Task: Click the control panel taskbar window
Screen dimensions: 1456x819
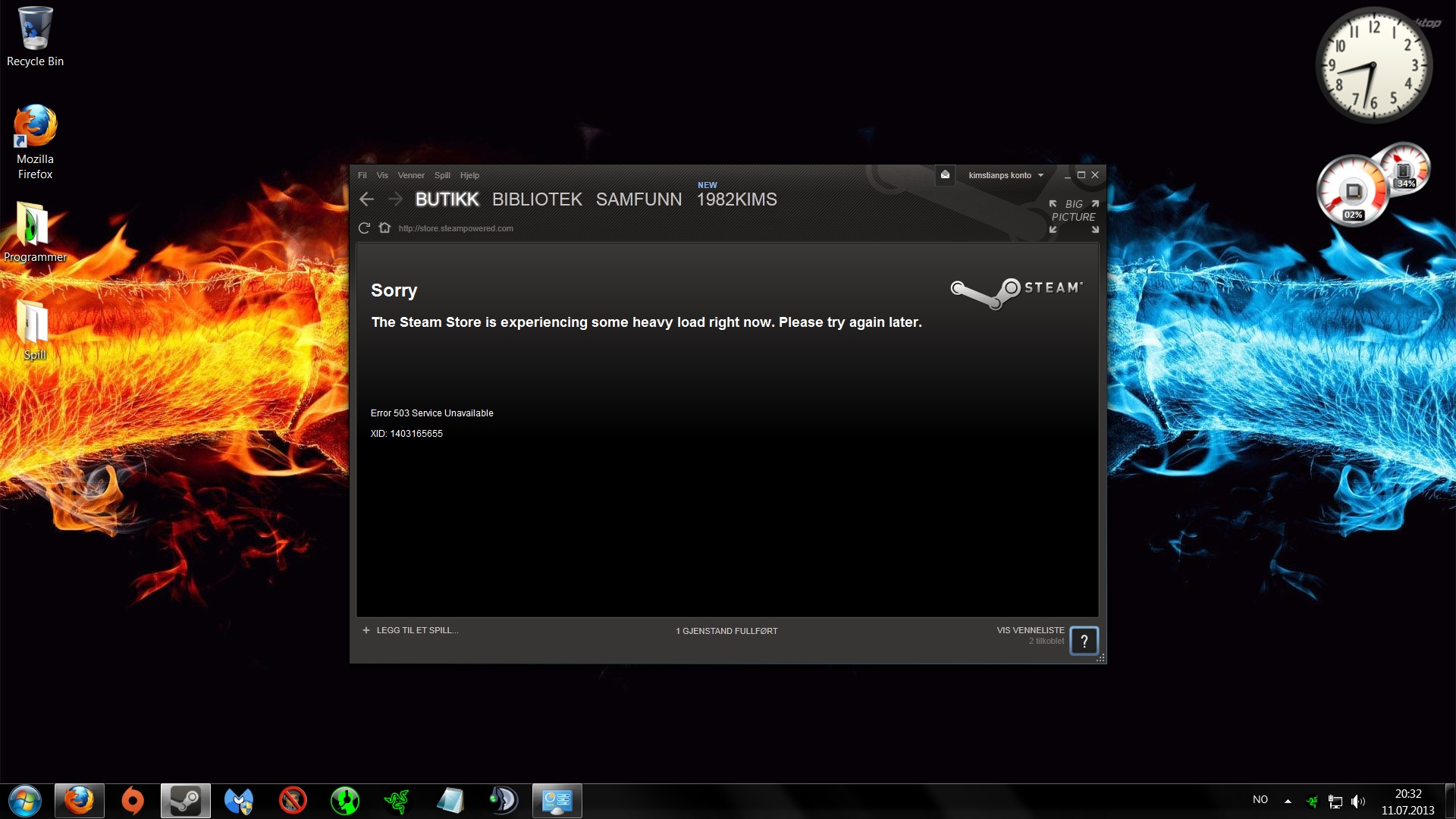Action: click(x=557, y=801)
